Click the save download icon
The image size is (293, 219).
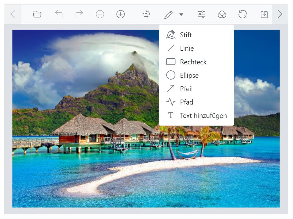point(264,14)
